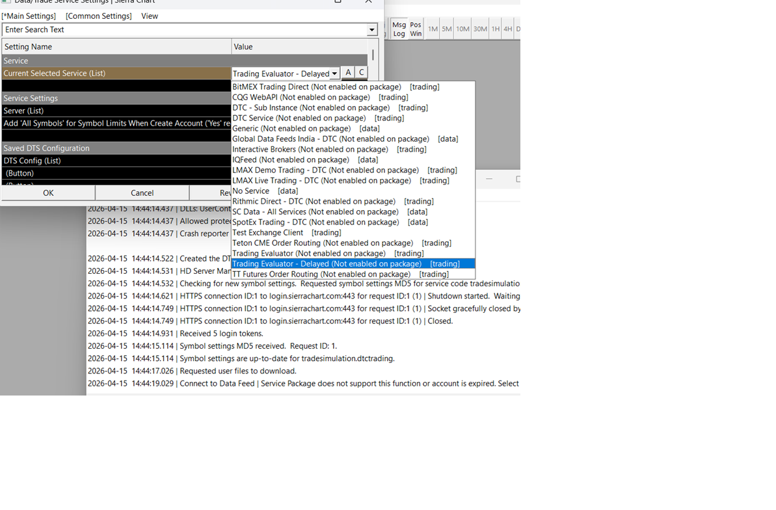Viewport: 776px width, 510px height.
Task: Select the DTS Config (List) row
Action: (116, 161)
